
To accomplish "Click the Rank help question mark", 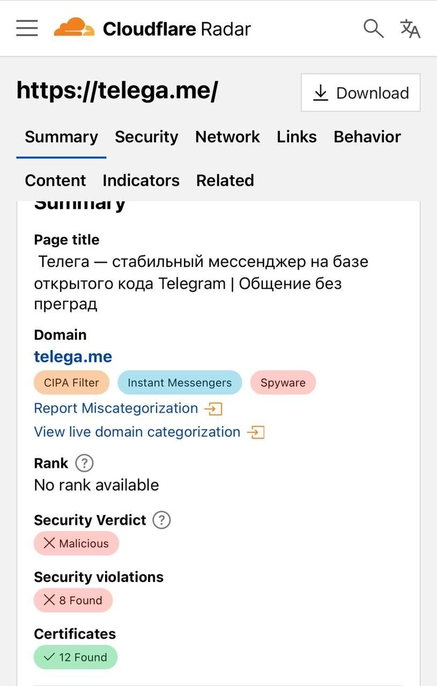I will pyautogui.click(x=85, y=463).
